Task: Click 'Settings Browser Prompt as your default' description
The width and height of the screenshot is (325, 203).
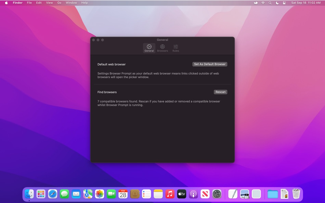Action: coord(158,75)
